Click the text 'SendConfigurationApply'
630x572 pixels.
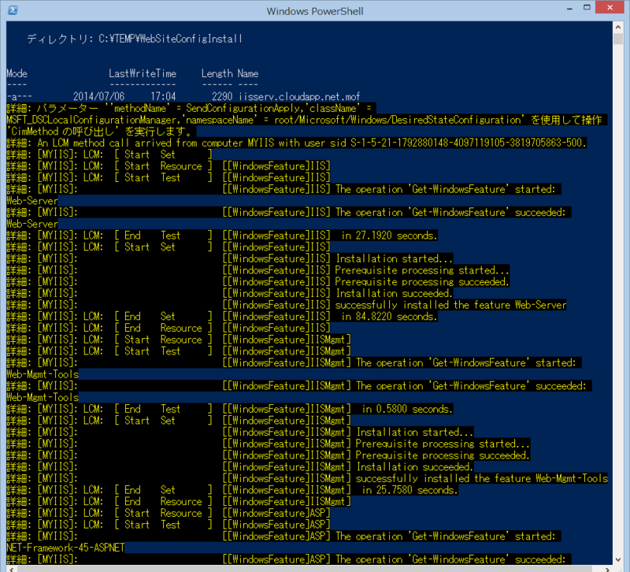[x=243, y=108]
